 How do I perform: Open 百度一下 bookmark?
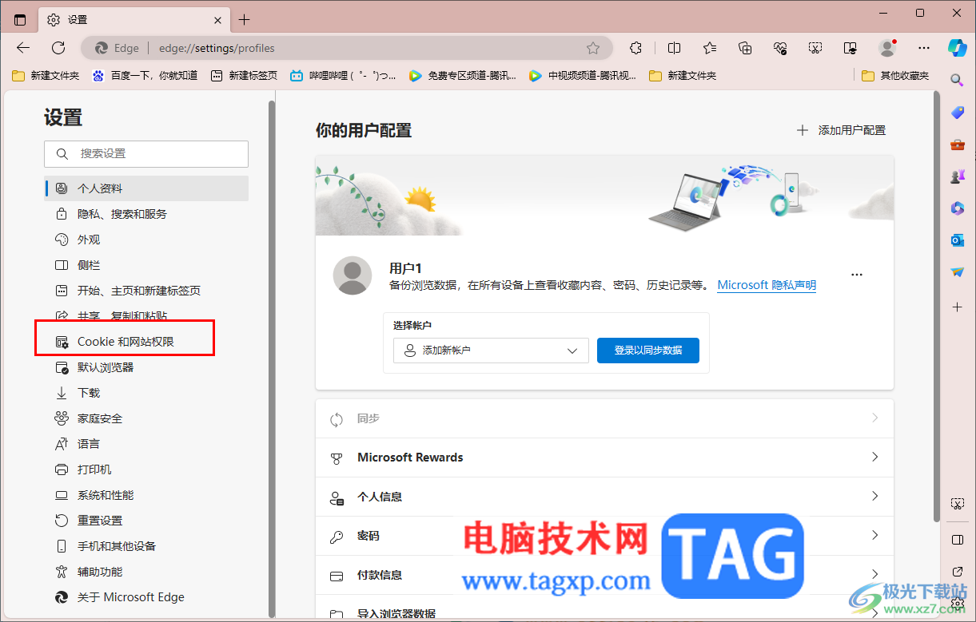coord(145,76)
